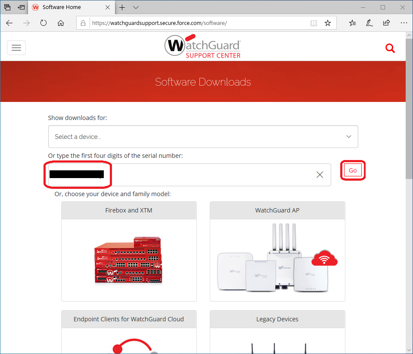
Task: Open the browser settings ellipsis menu
Action: (x=404, y=23)
